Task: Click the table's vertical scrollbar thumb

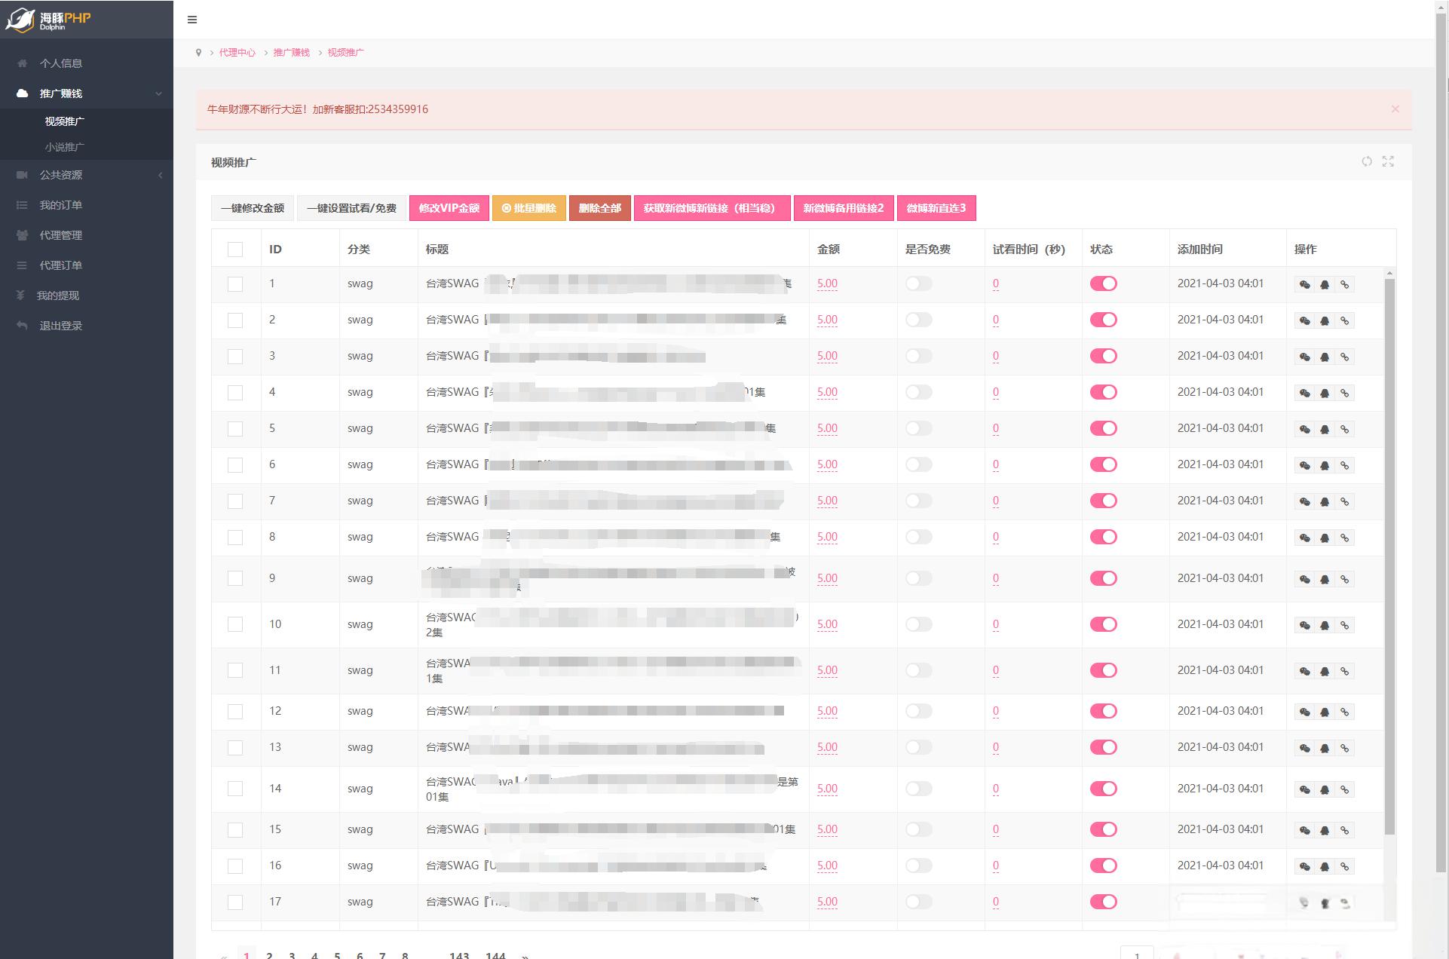Action: 1389,556
